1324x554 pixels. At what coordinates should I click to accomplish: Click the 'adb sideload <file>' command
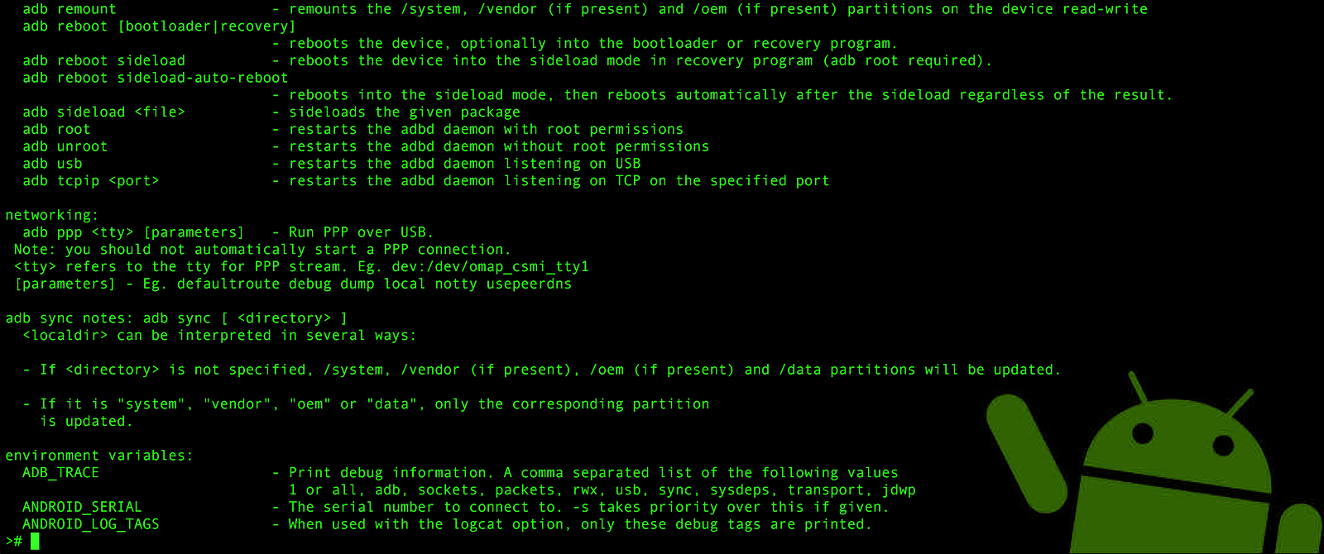104,112
